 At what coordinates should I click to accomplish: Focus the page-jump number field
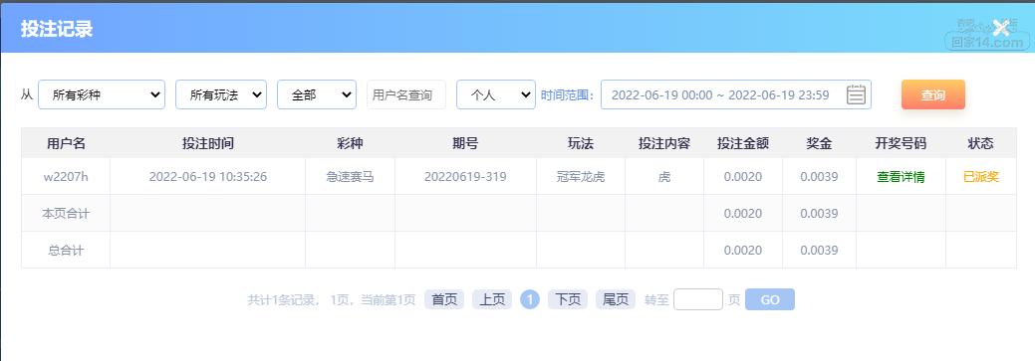click(x=698, y=299)
